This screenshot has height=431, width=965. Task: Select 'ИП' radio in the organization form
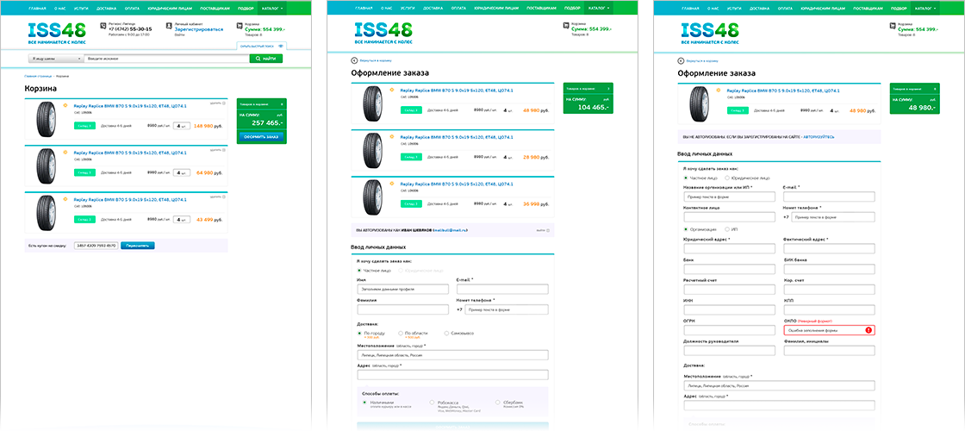pos(727,229)
